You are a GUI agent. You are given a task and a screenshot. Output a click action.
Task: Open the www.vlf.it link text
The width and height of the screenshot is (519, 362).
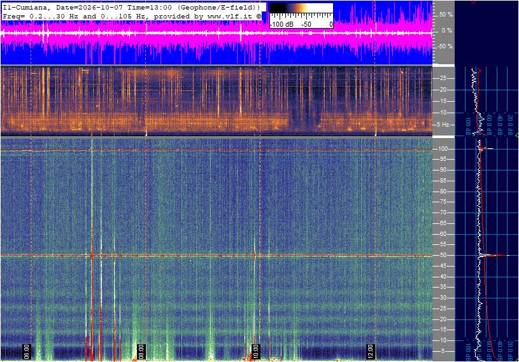pos(231,16)
